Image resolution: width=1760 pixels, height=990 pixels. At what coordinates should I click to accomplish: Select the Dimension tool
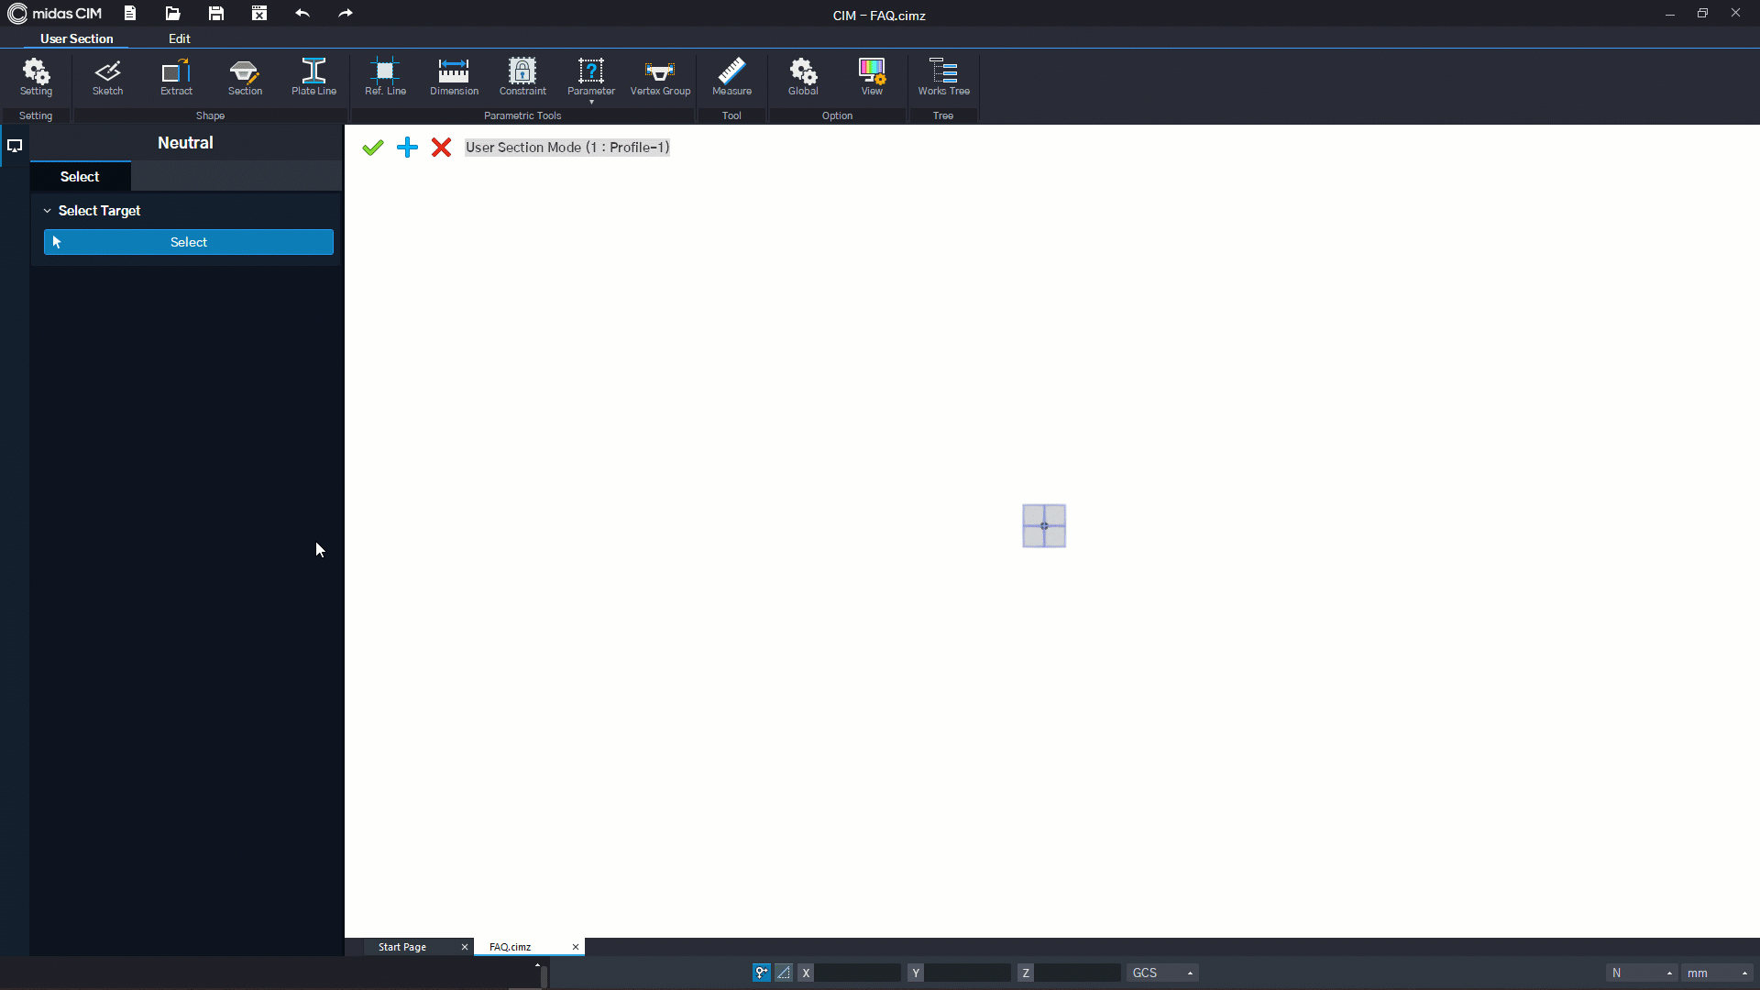[x=454, y=77]
